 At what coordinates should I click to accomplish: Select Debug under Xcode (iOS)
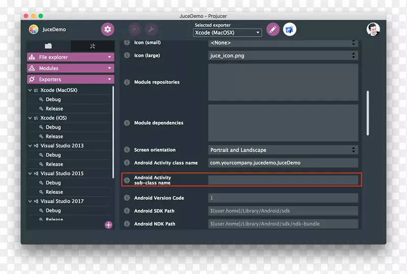pos(53,127)
